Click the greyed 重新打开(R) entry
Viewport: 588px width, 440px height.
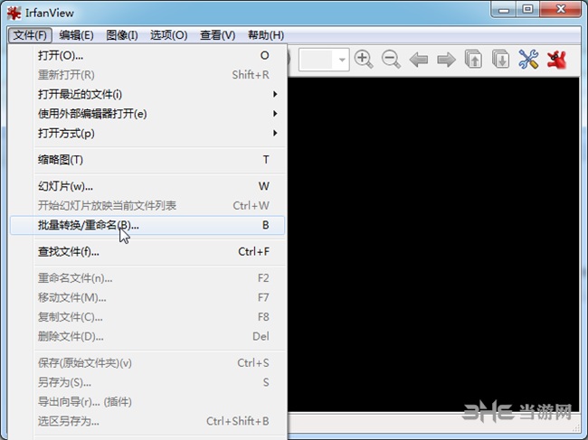(x=147, y=75)
